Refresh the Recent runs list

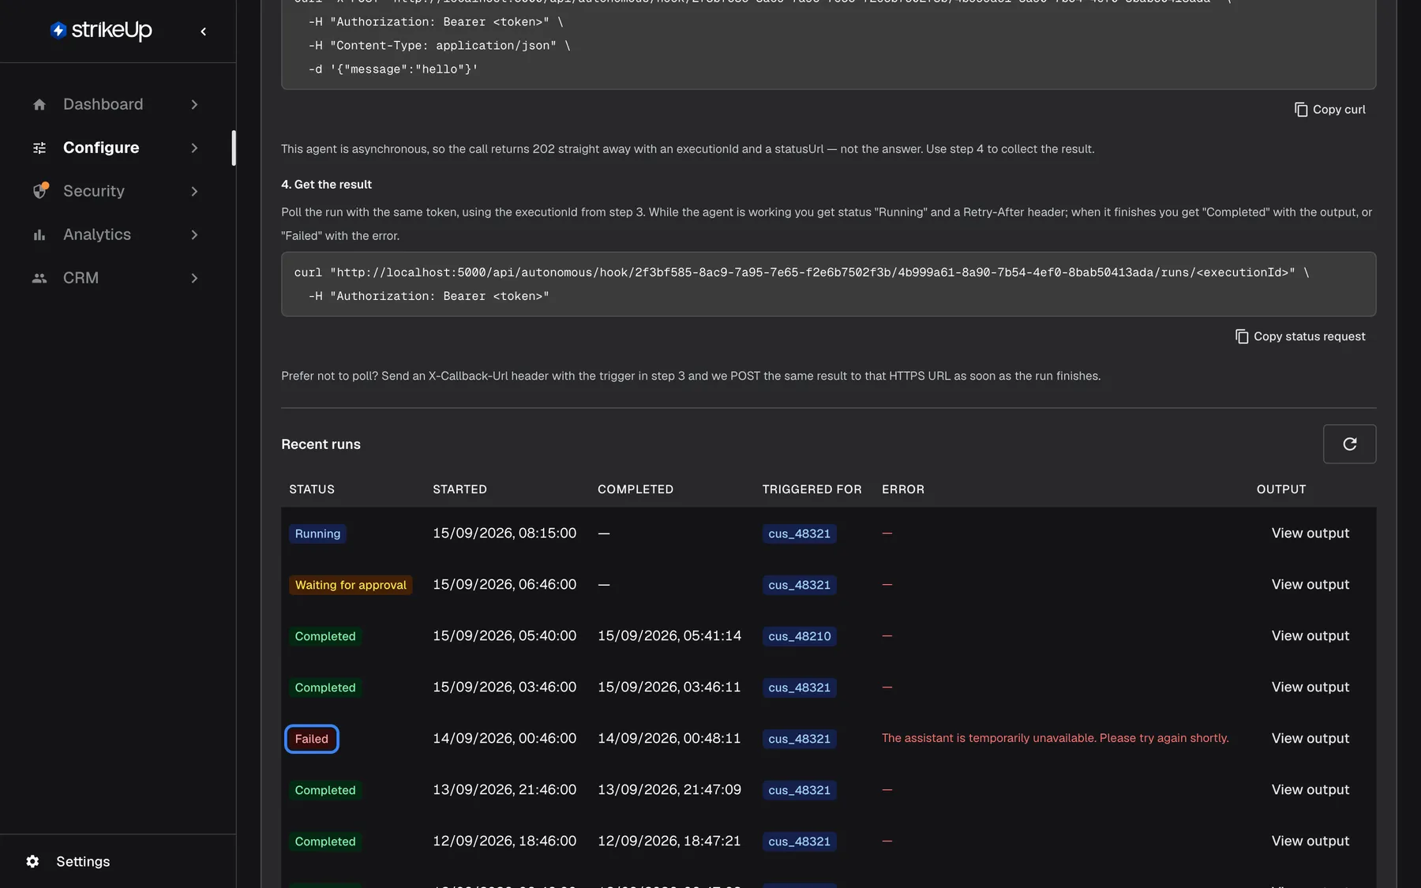click(x=1349, y=444)
